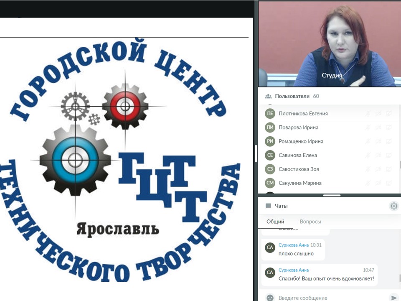Click the ПЕ avatar of Плотникова Евгения
This screenshot has width=401, height=301.
(270, 113)
